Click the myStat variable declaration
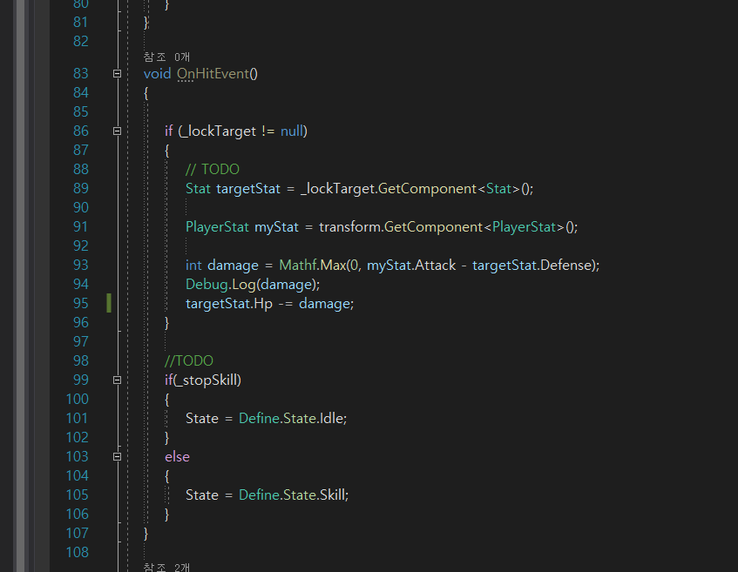 click(276, 227)
